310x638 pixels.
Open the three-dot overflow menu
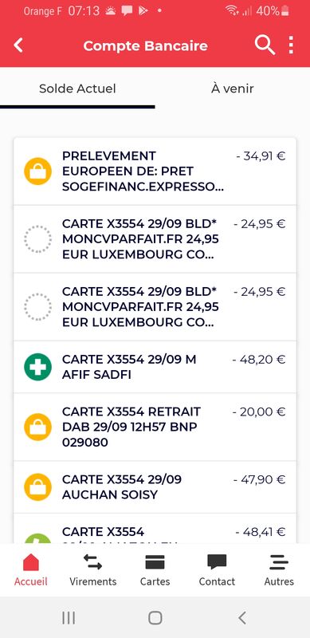coord(291,45)
